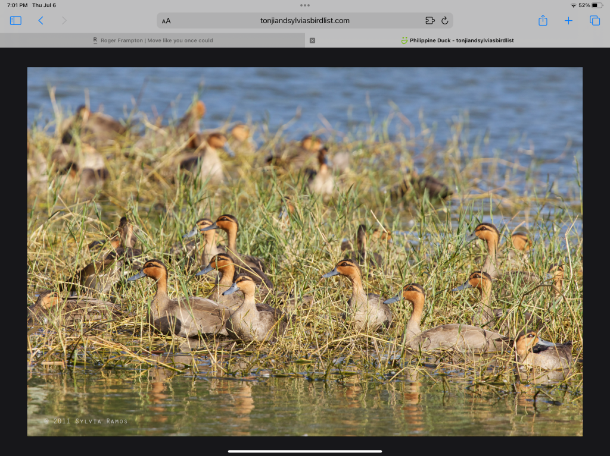Tap the battery indicator in status bar
Screen dimensions: 610x456
coord(597,5)
